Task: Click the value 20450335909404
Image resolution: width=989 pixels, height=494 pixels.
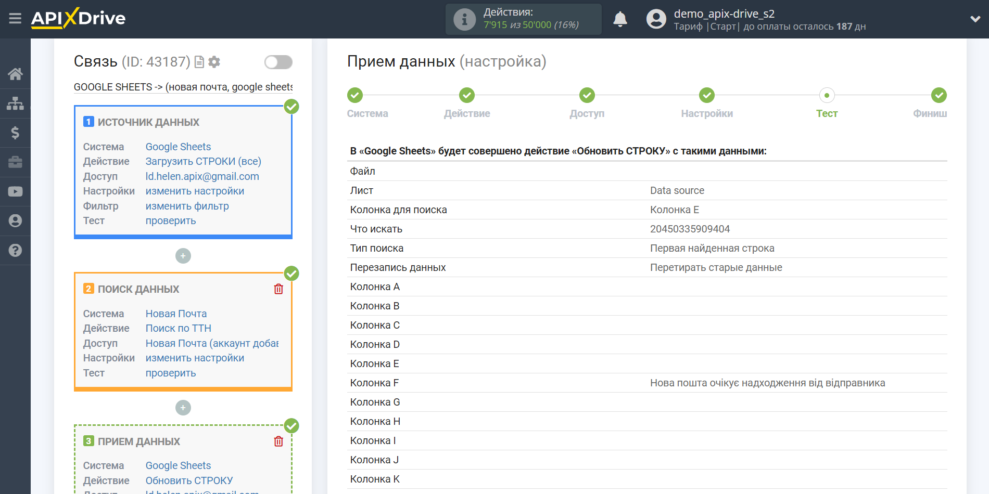Action: [x=690, y=229]
